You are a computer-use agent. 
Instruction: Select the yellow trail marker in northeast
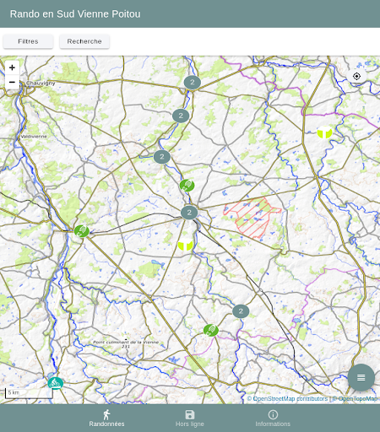(x=324, y=132)
